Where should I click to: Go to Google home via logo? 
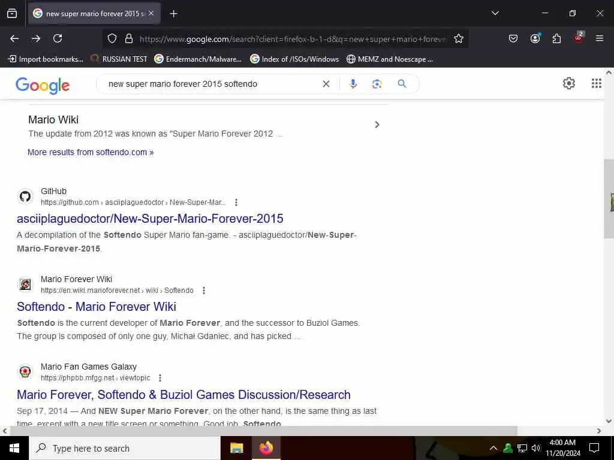[43, 85]
